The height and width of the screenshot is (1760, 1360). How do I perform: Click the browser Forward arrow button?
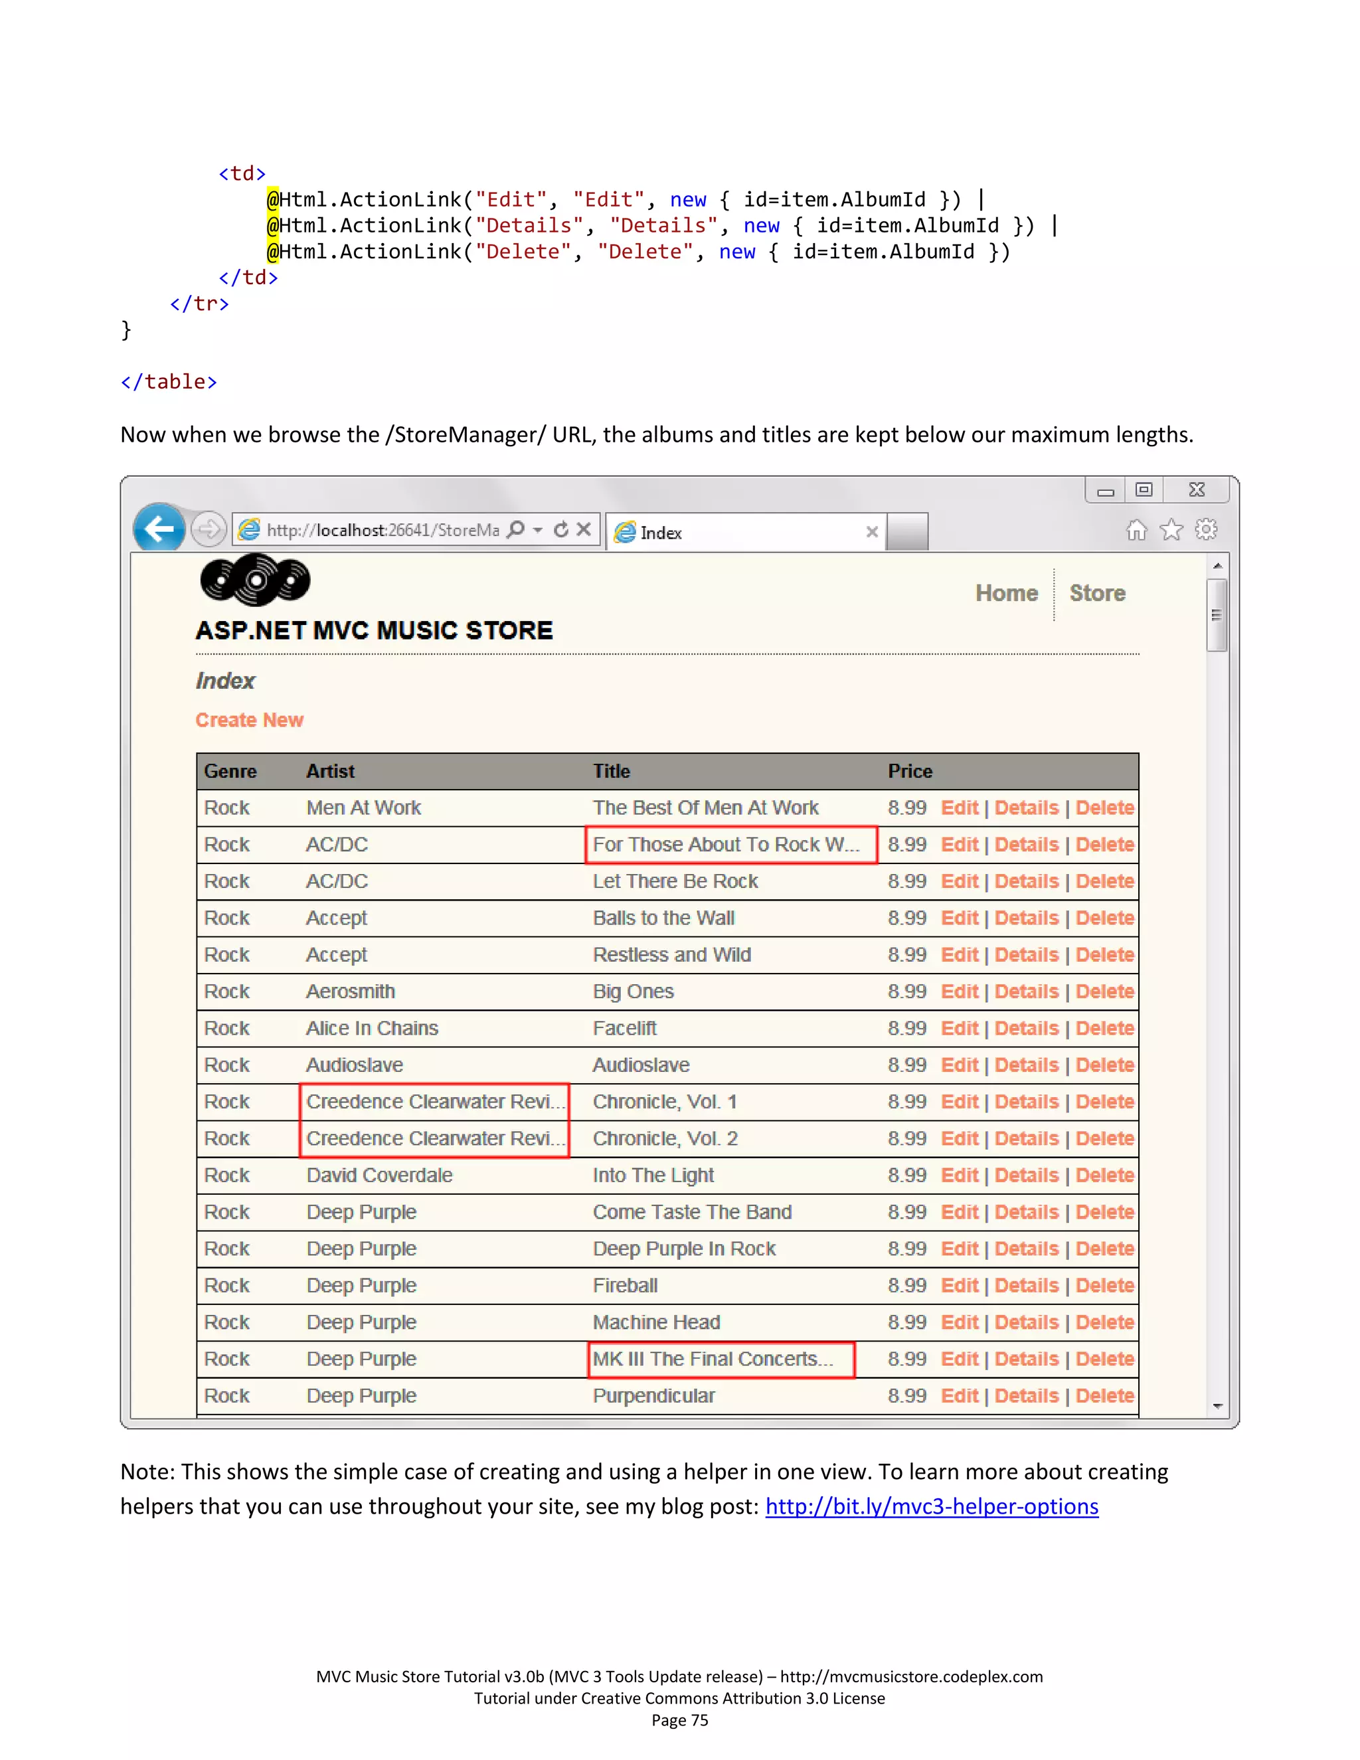pos(208,529)
